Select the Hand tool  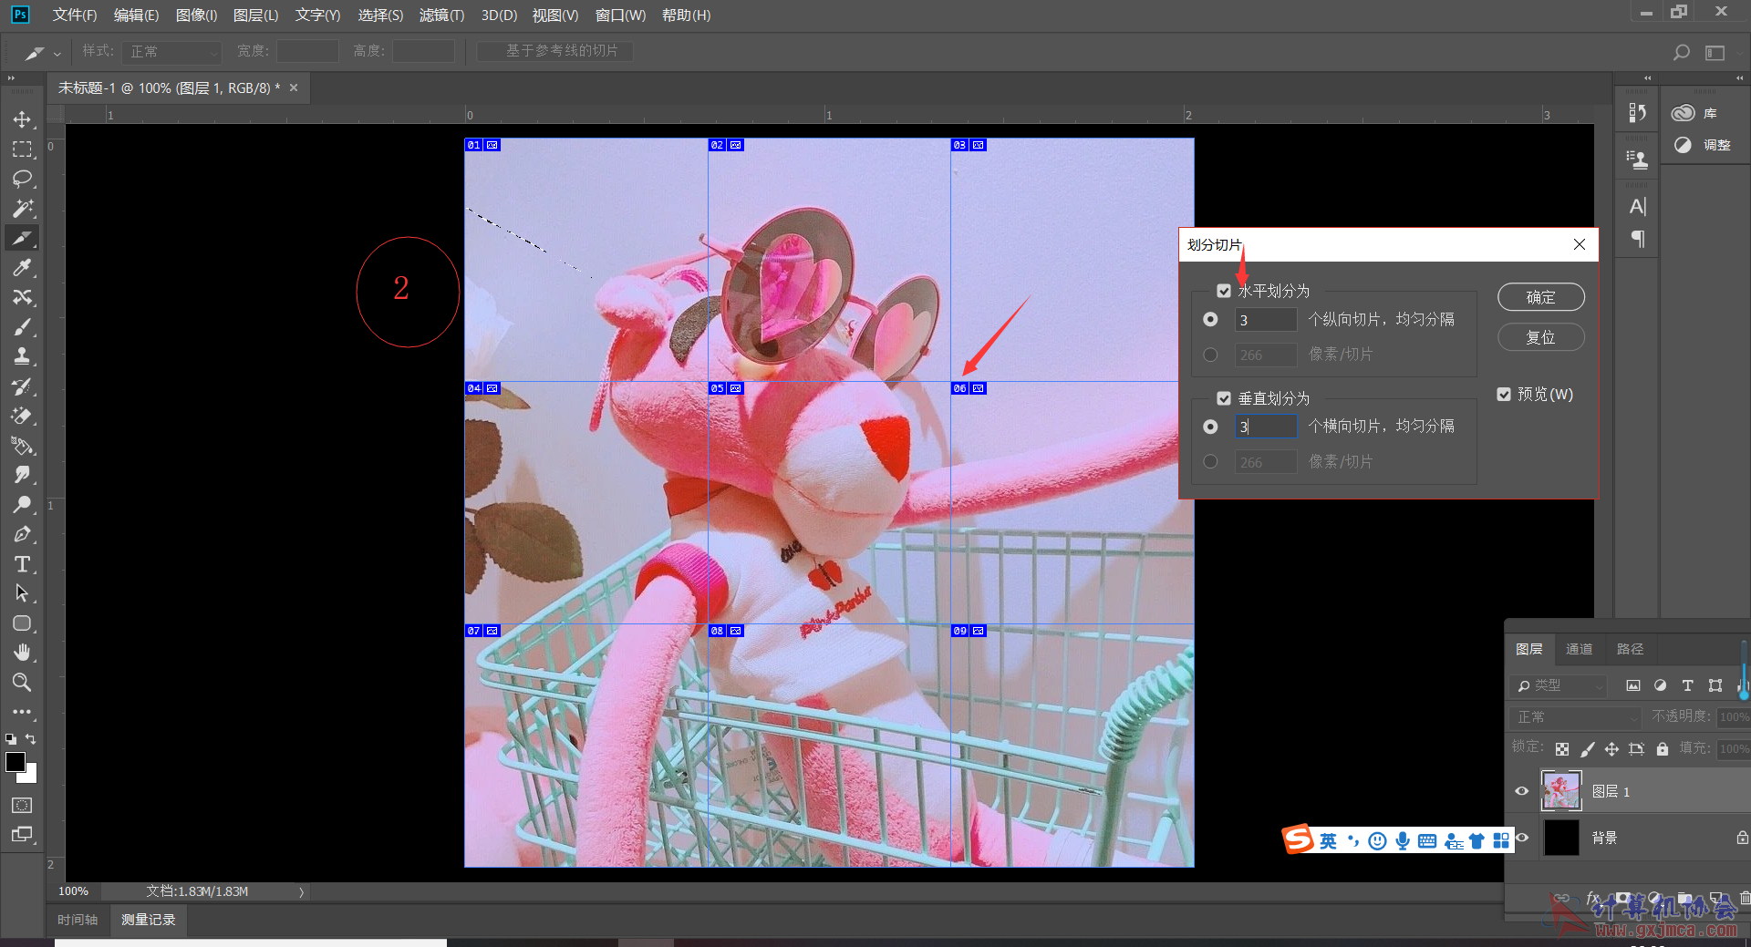pos(22,653)
